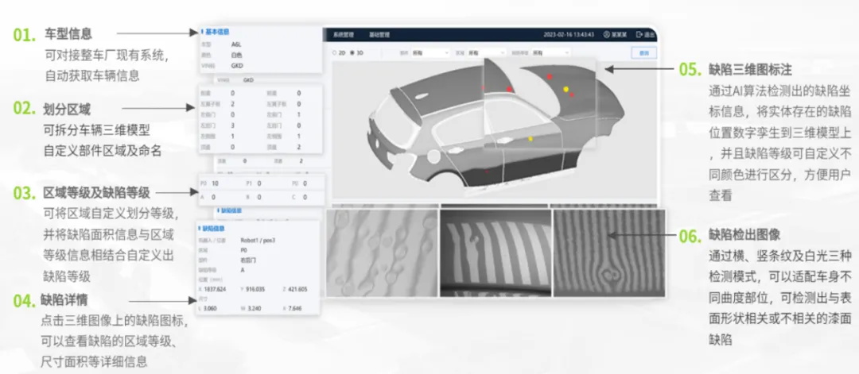
Task: Click the red defect marker near the sliced panel edge
Action: pos(509,89)
